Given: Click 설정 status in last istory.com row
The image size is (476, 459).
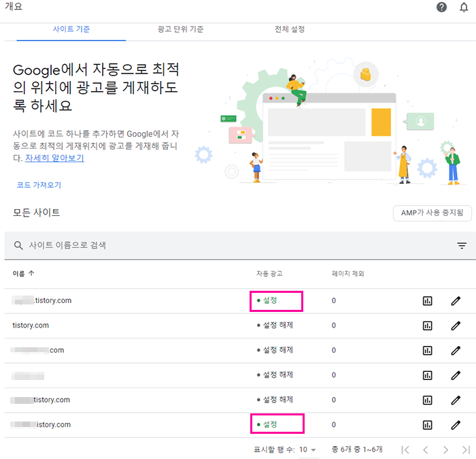Looking at the screenshot, I should [267, 424].
